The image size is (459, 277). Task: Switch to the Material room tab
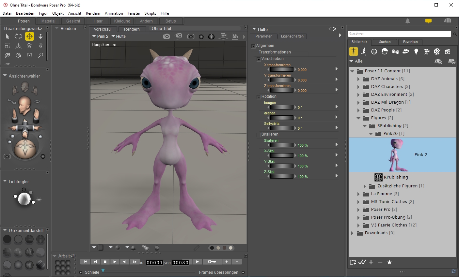coord(48,21)
